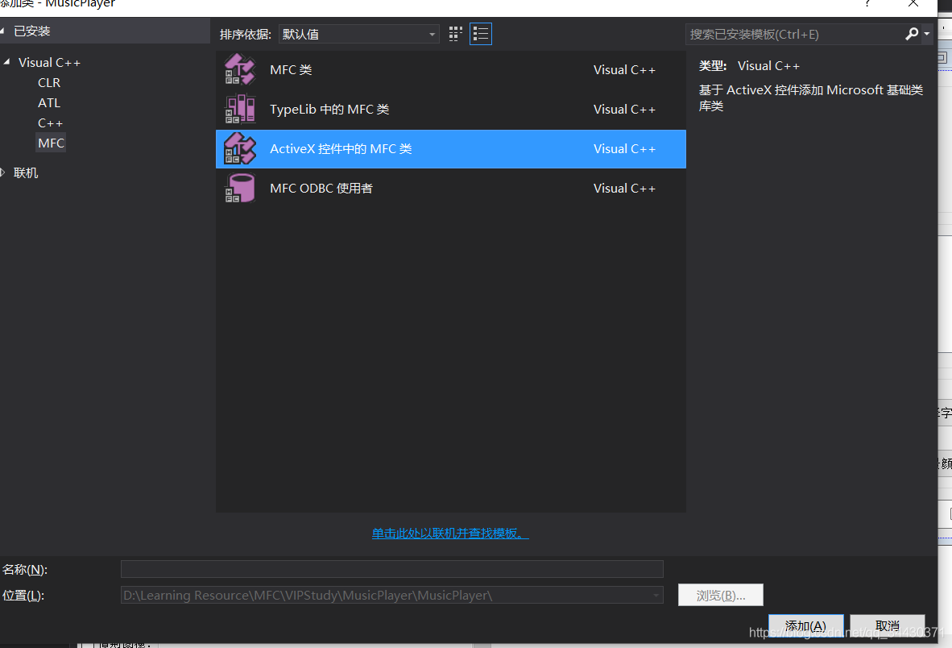Expand the 联机 node arrow
The height and width of the screenshot is (648, 952).
[x=3, y=173]
